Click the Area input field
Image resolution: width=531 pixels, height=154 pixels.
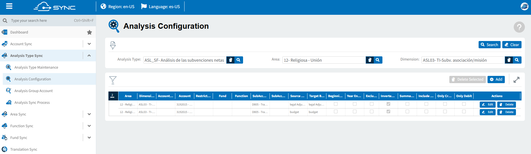click(324, 60)
